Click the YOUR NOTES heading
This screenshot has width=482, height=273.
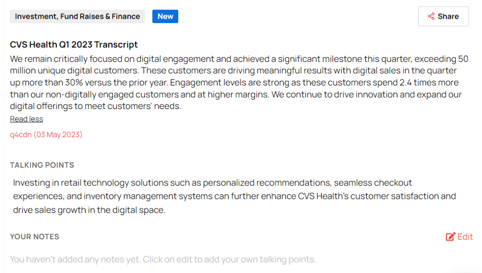coord(34,237)
